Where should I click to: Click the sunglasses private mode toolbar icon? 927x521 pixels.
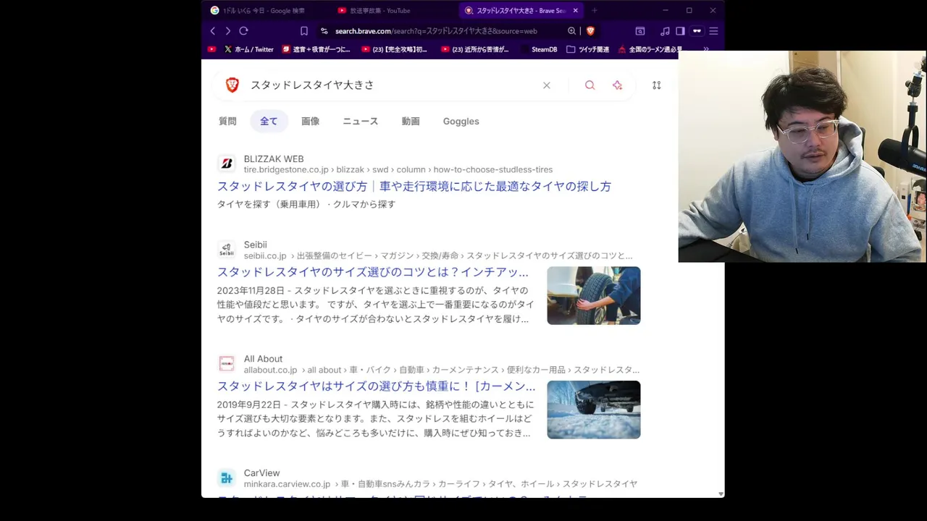coord(697,31)
